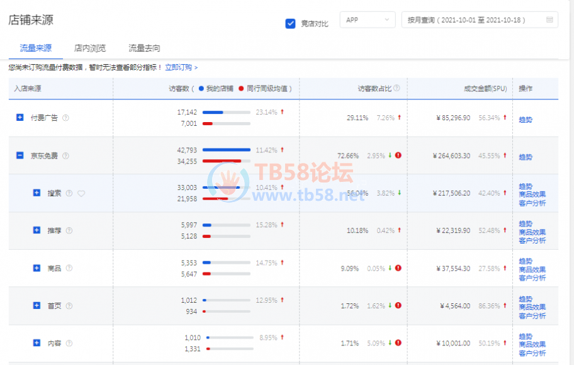Click red warning icon in 京东免费 row
The image size is (574, 365).
398,155
